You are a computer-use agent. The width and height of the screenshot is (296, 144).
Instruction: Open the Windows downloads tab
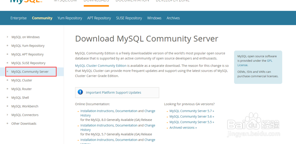[154, 18]
